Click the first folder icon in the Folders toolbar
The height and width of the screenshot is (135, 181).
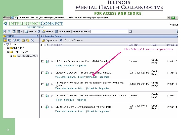(x=5, y=40)
